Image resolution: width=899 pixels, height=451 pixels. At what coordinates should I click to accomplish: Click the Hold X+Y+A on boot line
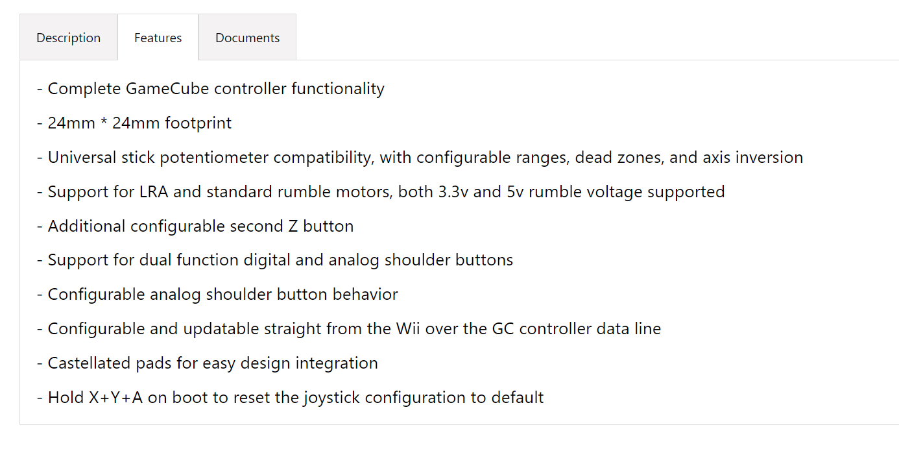click(290, 398)
